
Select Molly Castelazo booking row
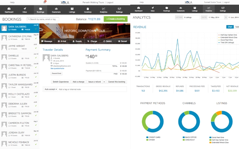[19, 96]
